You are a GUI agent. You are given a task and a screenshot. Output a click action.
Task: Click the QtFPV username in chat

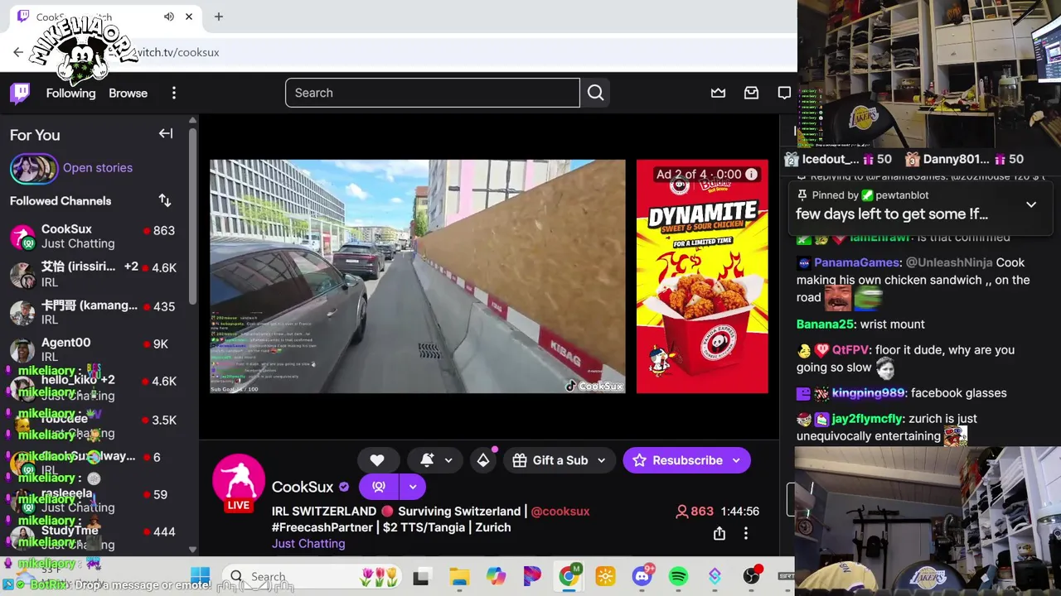(850, 350)
